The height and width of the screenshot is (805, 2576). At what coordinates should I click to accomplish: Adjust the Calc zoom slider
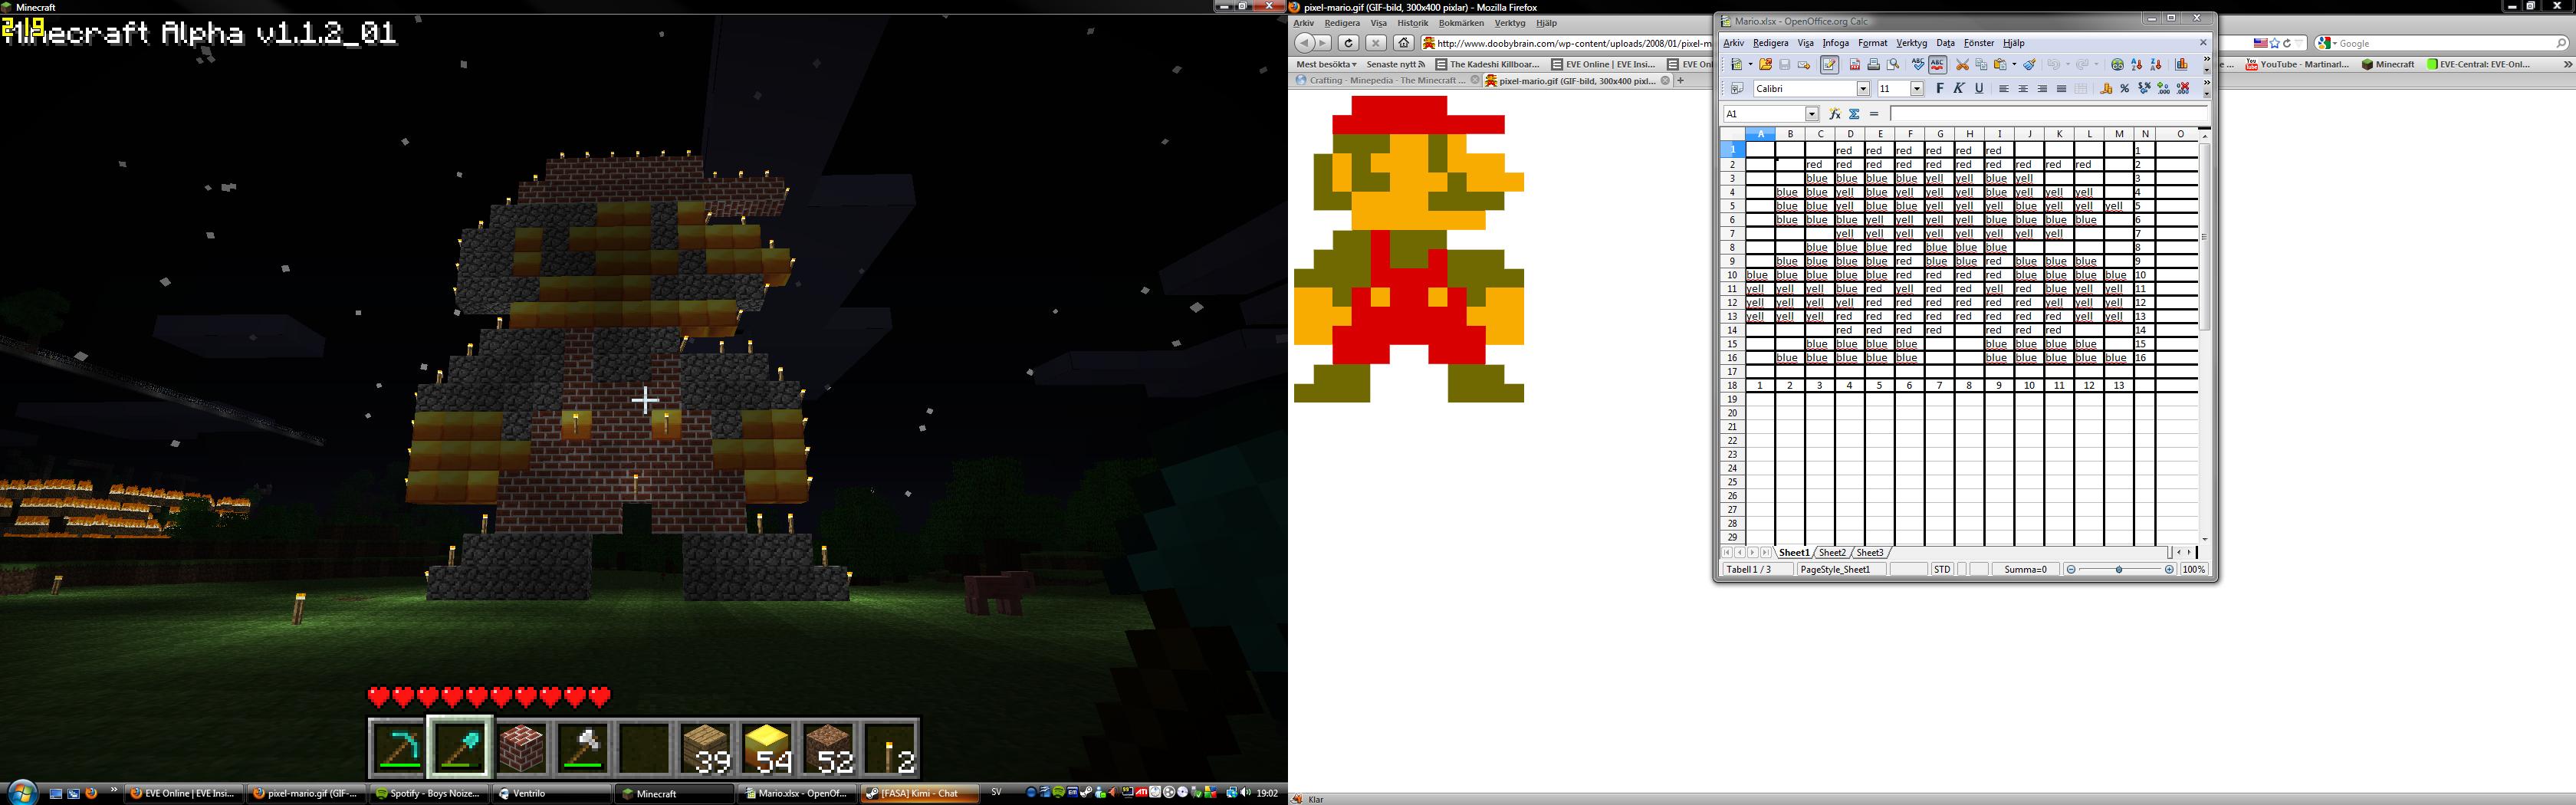point(2119,570)
